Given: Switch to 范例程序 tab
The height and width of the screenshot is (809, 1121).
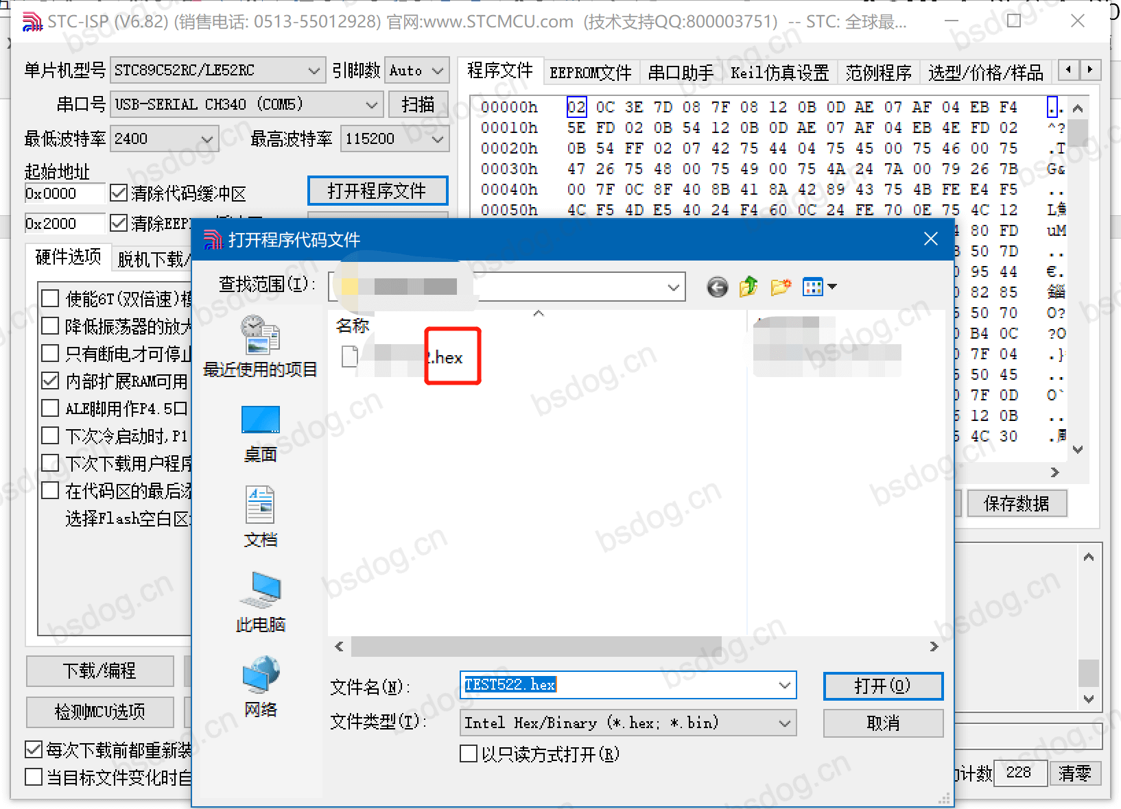Looking at the screenshot, I should (x=879, y=73).
